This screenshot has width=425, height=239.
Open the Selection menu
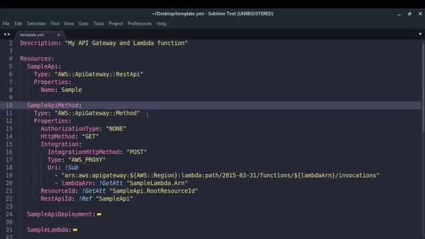click(37, 24)
